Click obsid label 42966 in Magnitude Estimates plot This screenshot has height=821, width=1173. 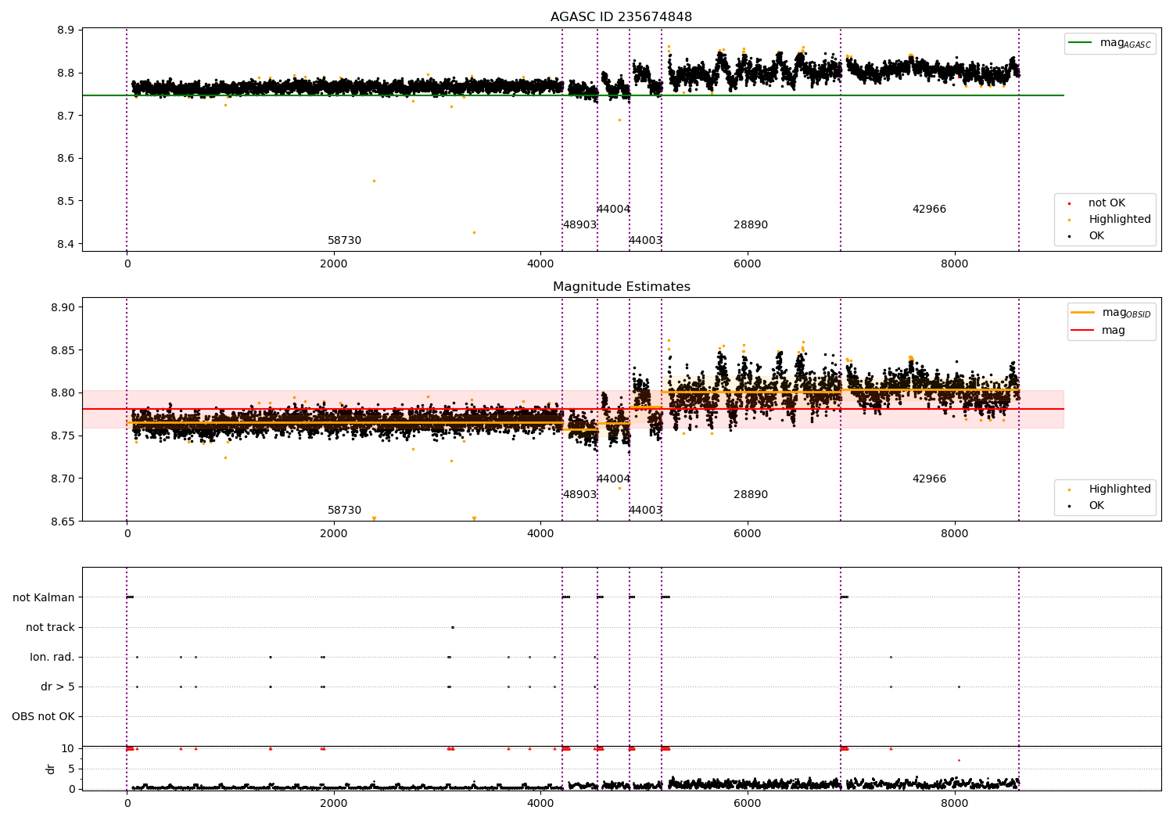coord(929,479)
